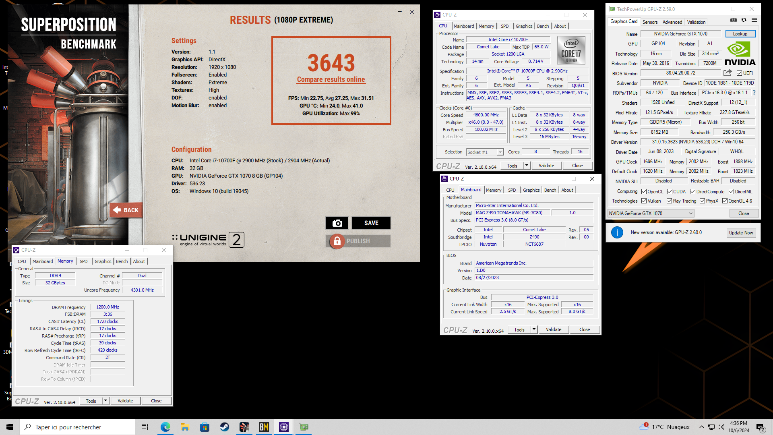
Task: Switch to Validation tab in GPU-Z
Action: [696, 22]
